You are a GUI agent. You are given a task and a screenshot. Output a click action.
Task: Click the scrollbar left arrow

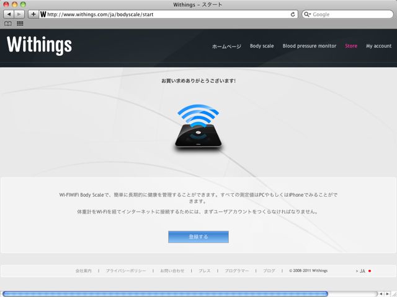pyautogui.click(x=381, y=294)
